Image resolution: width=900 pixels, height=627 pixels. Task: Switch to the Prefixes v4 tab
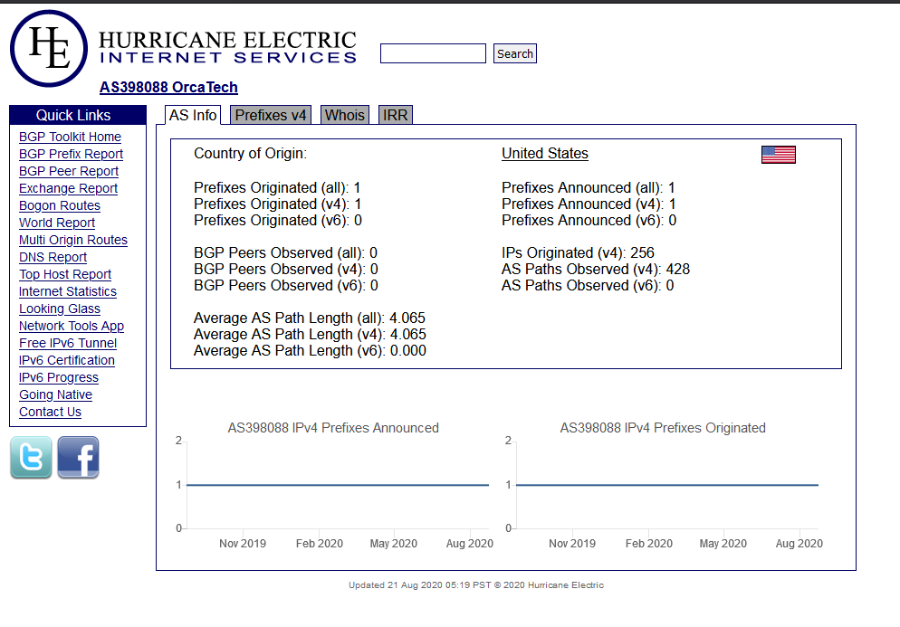tap(271, 115)
